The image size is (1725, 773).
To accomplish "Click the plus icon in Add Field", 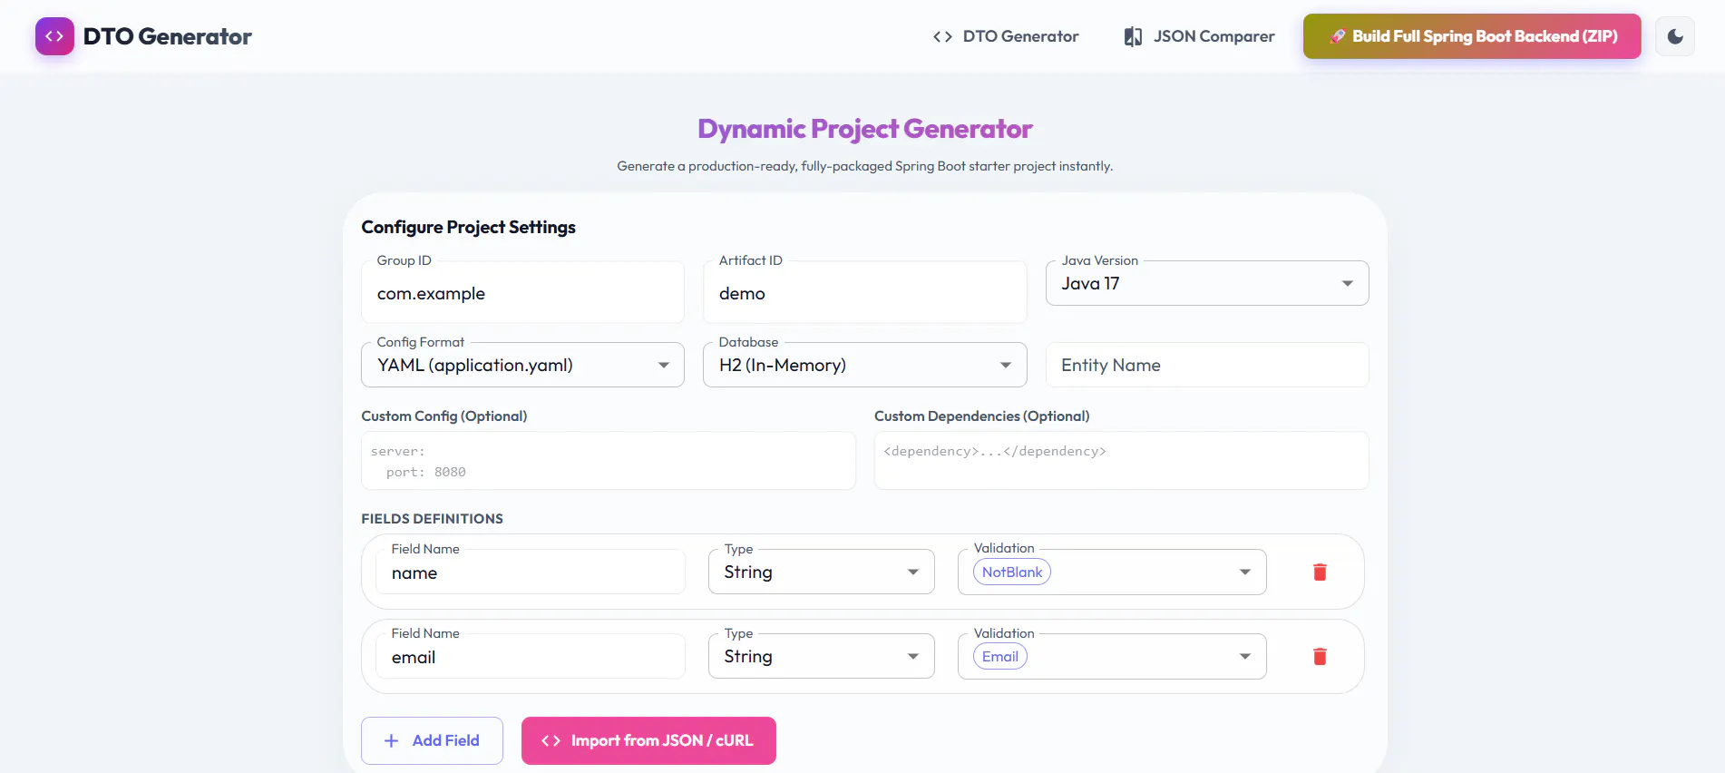I will tap(392, 740).
